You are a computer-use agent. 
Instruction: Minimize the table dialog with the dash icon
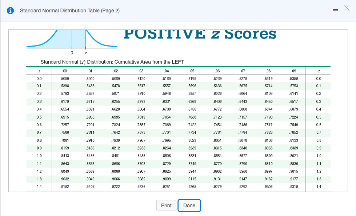[x=336, y=10]
